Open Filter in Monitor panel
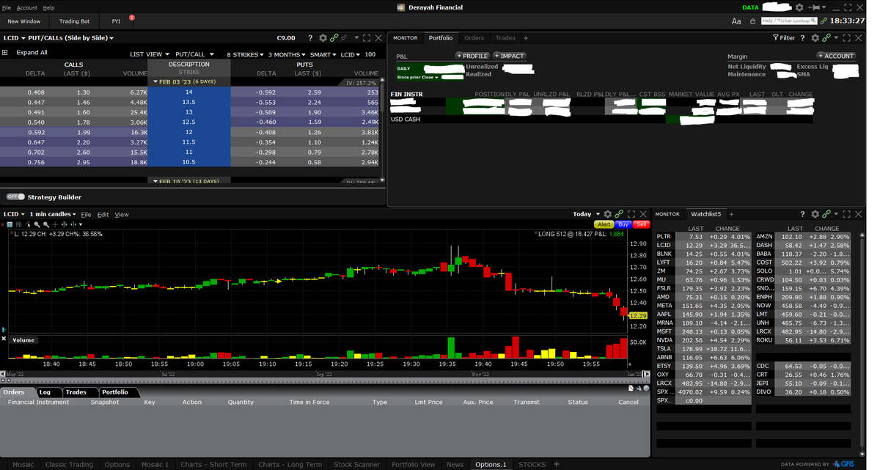Screen dimensions: 880x470 784,37
